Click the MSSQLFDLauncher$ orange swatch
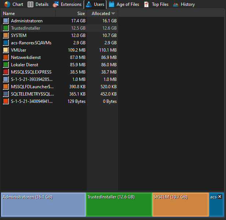The width and height of the screenshot is (226, 220). pyautogui.click(x=6, y=87)
